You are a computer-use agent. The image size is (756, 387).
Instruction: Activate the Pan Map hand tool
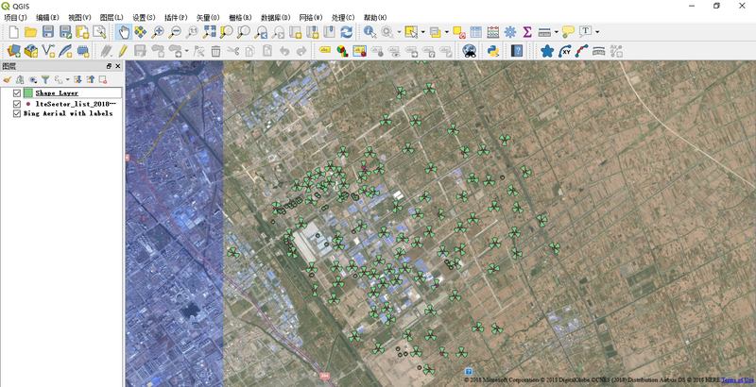tap(124, 32)
